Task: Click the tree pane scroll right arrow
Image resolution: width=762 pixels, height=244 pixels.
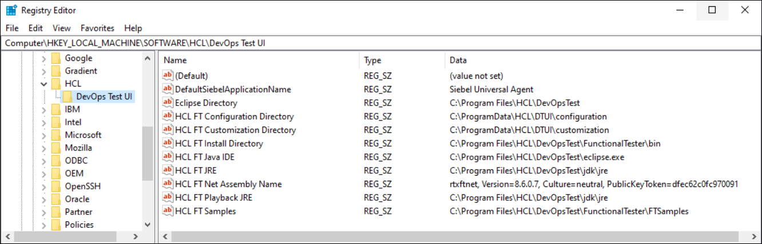Action: pos(136,236)
